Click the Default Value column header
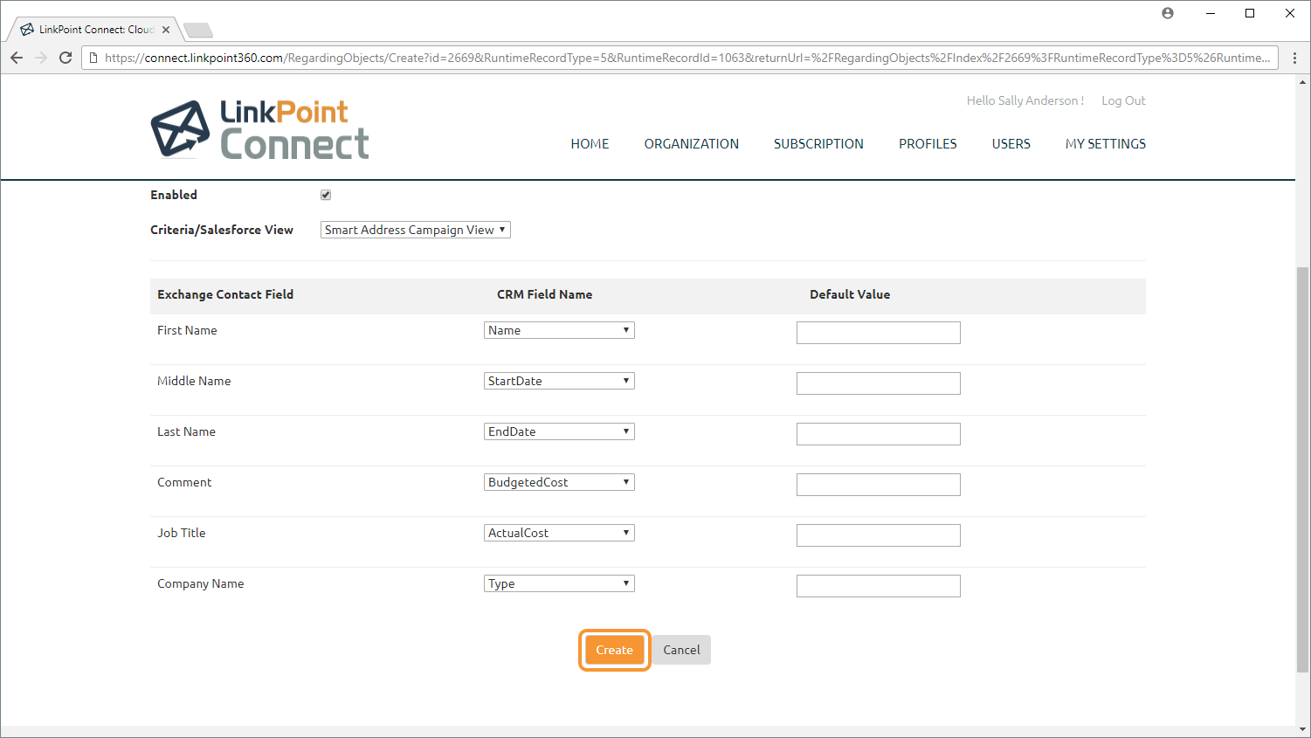This screenshot has height=738, width=1311. 850,294
